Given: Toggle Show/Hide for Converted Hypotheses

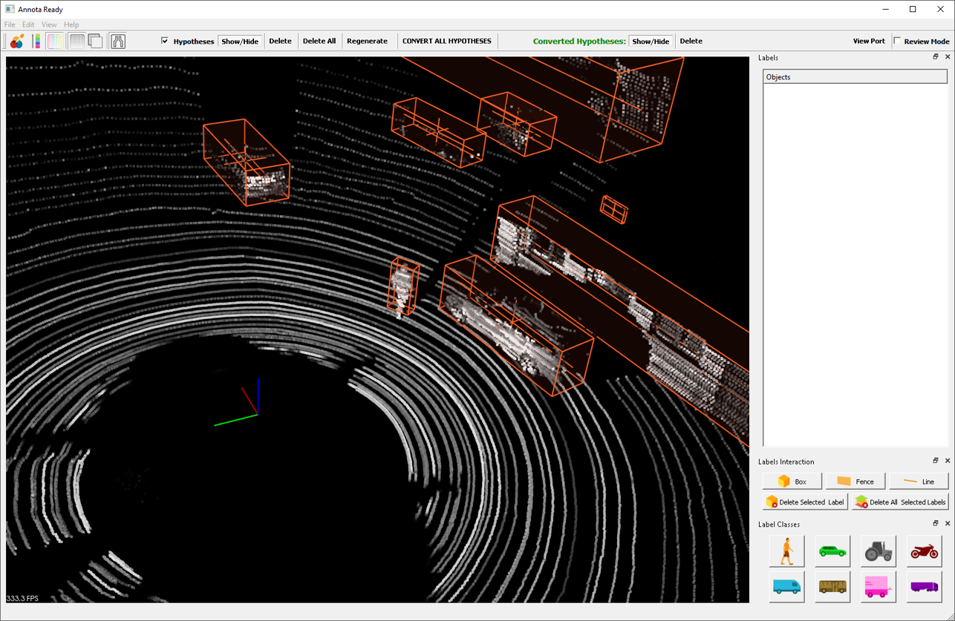Looking at the screenshot, I should tap(651, 42).
